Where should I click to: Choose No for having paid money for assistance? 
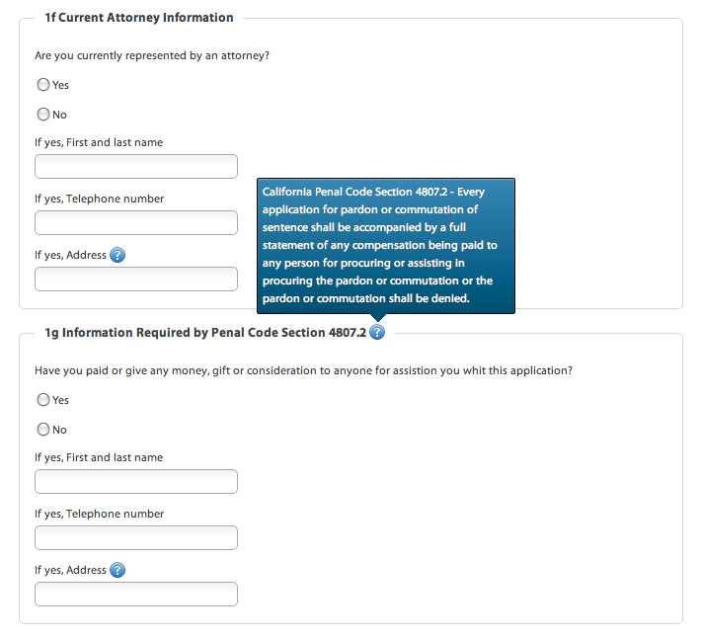click(43, 430)
